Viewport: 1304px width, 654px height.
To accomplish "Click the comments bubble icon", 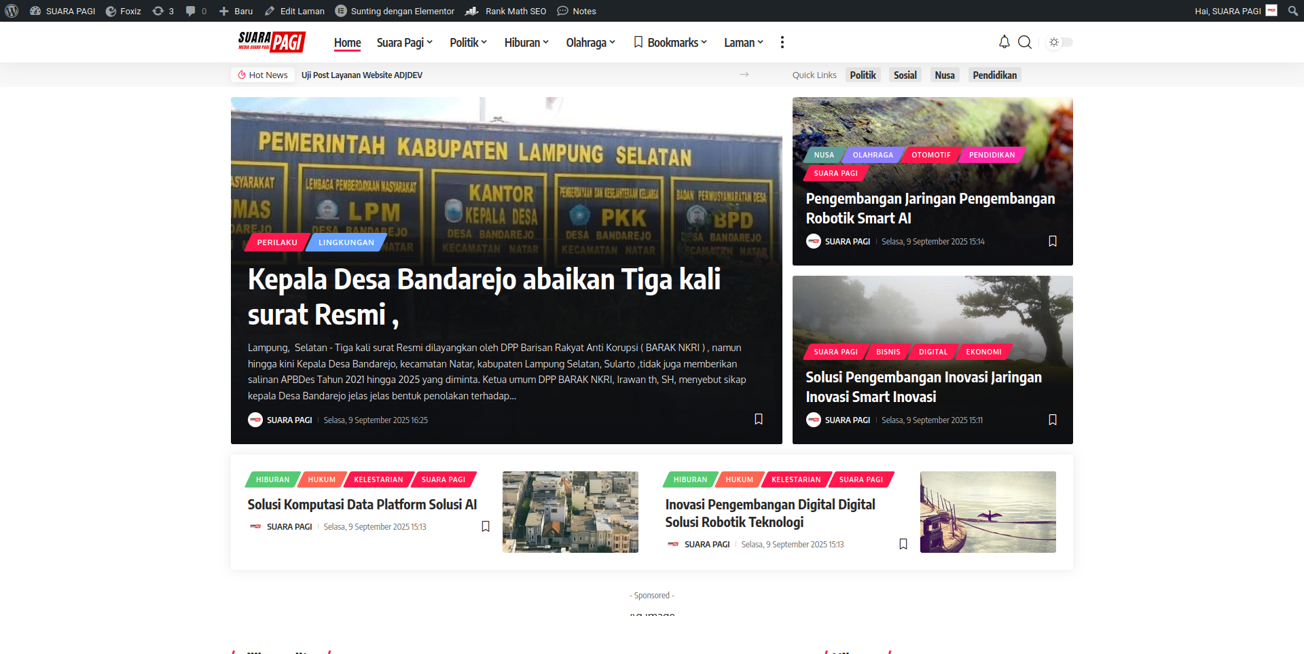I will coord(196,11).
